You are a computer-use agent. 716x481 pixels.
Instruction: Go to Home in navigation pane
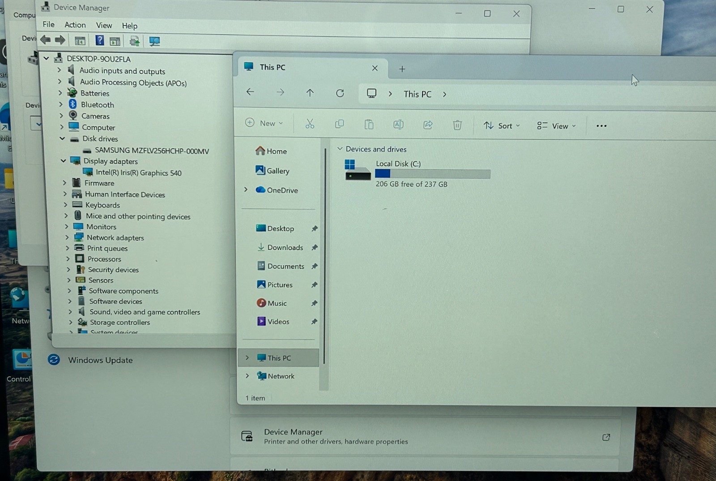click(271, 151)
